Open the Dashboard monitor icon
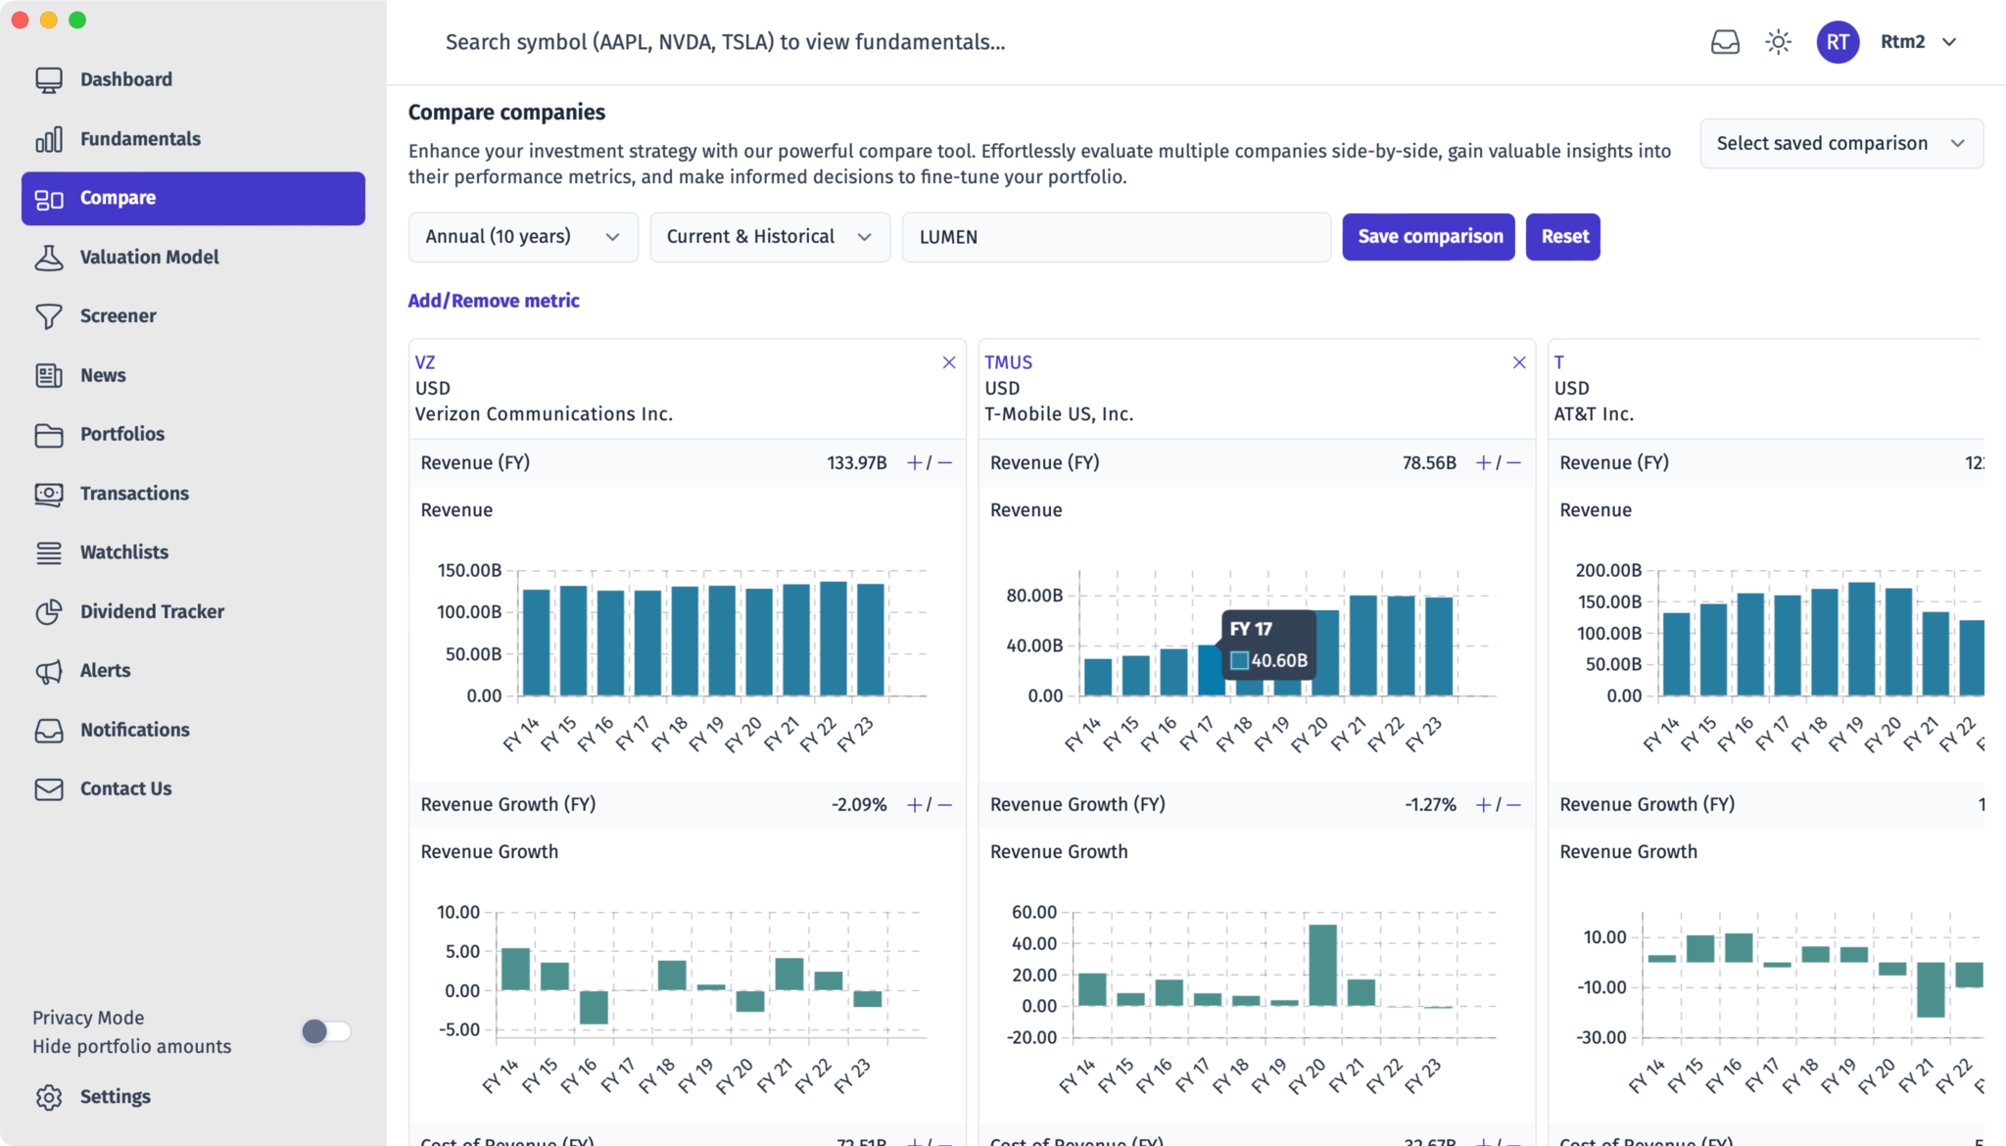 point(49,79)
